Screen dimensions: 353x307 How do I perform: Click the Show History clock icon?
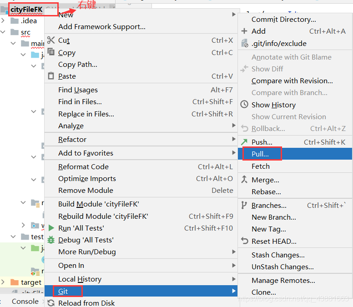(244, 105)
